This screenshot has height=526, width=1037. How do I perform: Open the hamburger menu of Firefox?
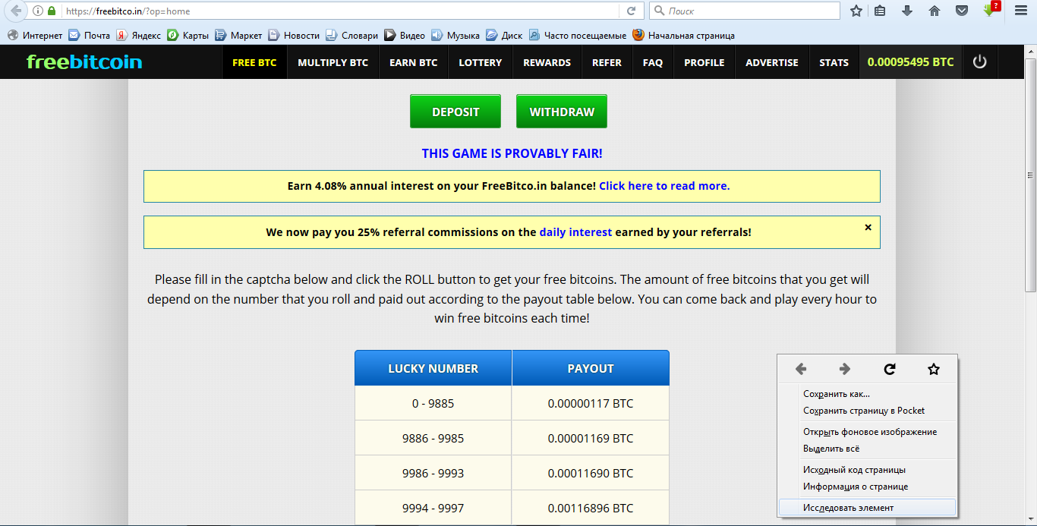coord(1021,11)
